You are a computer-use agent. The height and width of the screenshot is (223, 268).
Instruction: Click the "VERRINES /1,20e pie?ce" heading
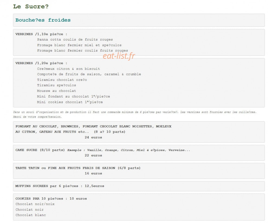(x=41, y=63)
